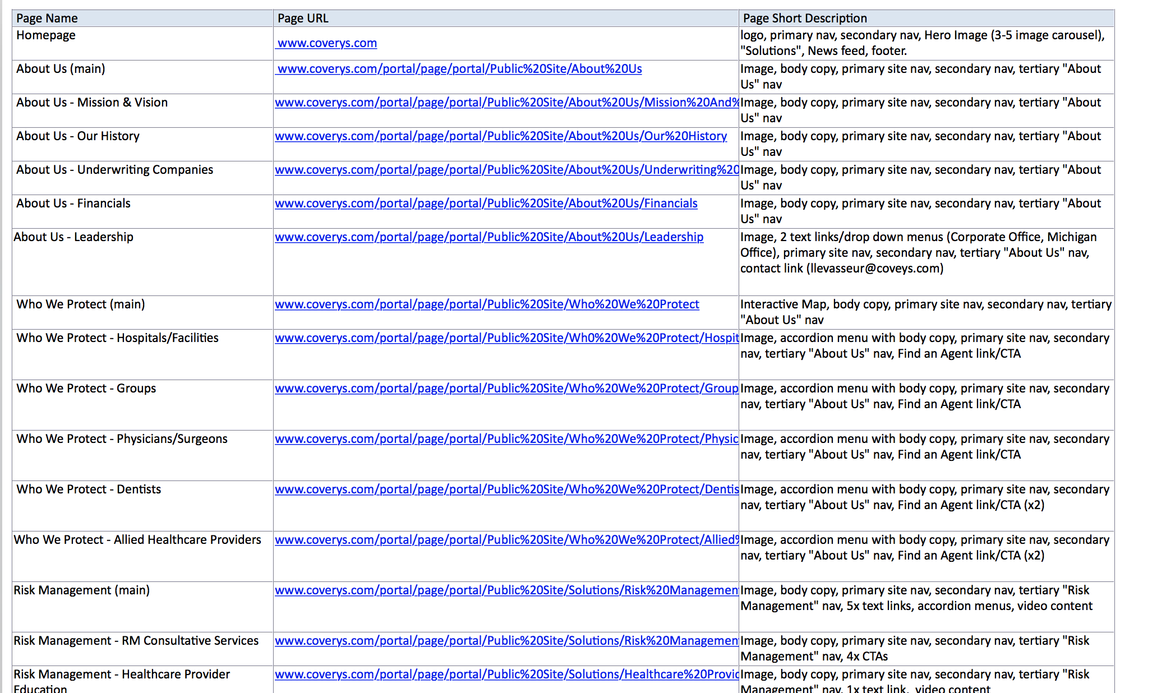
Task: Select the About Us - Our History cell
Action: (142, 144)
